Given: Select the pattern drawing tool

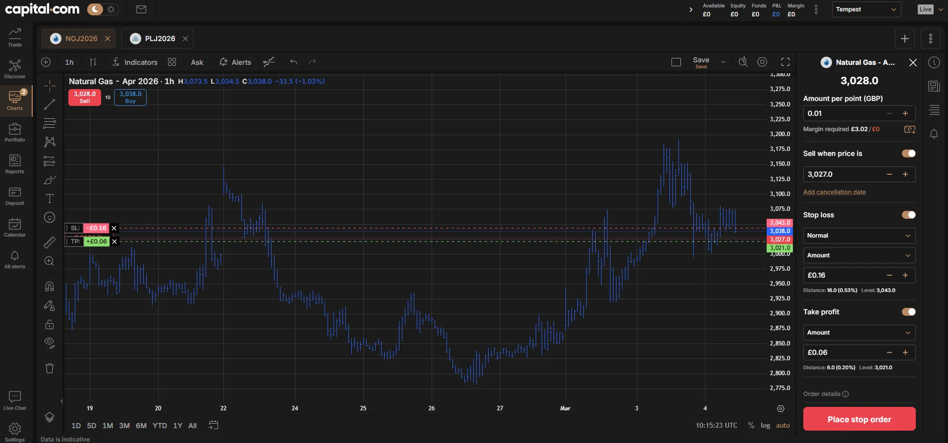Looking at the screenshot, I should 50,142.
